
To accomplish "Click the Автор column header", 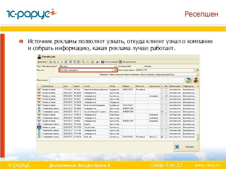I will (116, 86).
